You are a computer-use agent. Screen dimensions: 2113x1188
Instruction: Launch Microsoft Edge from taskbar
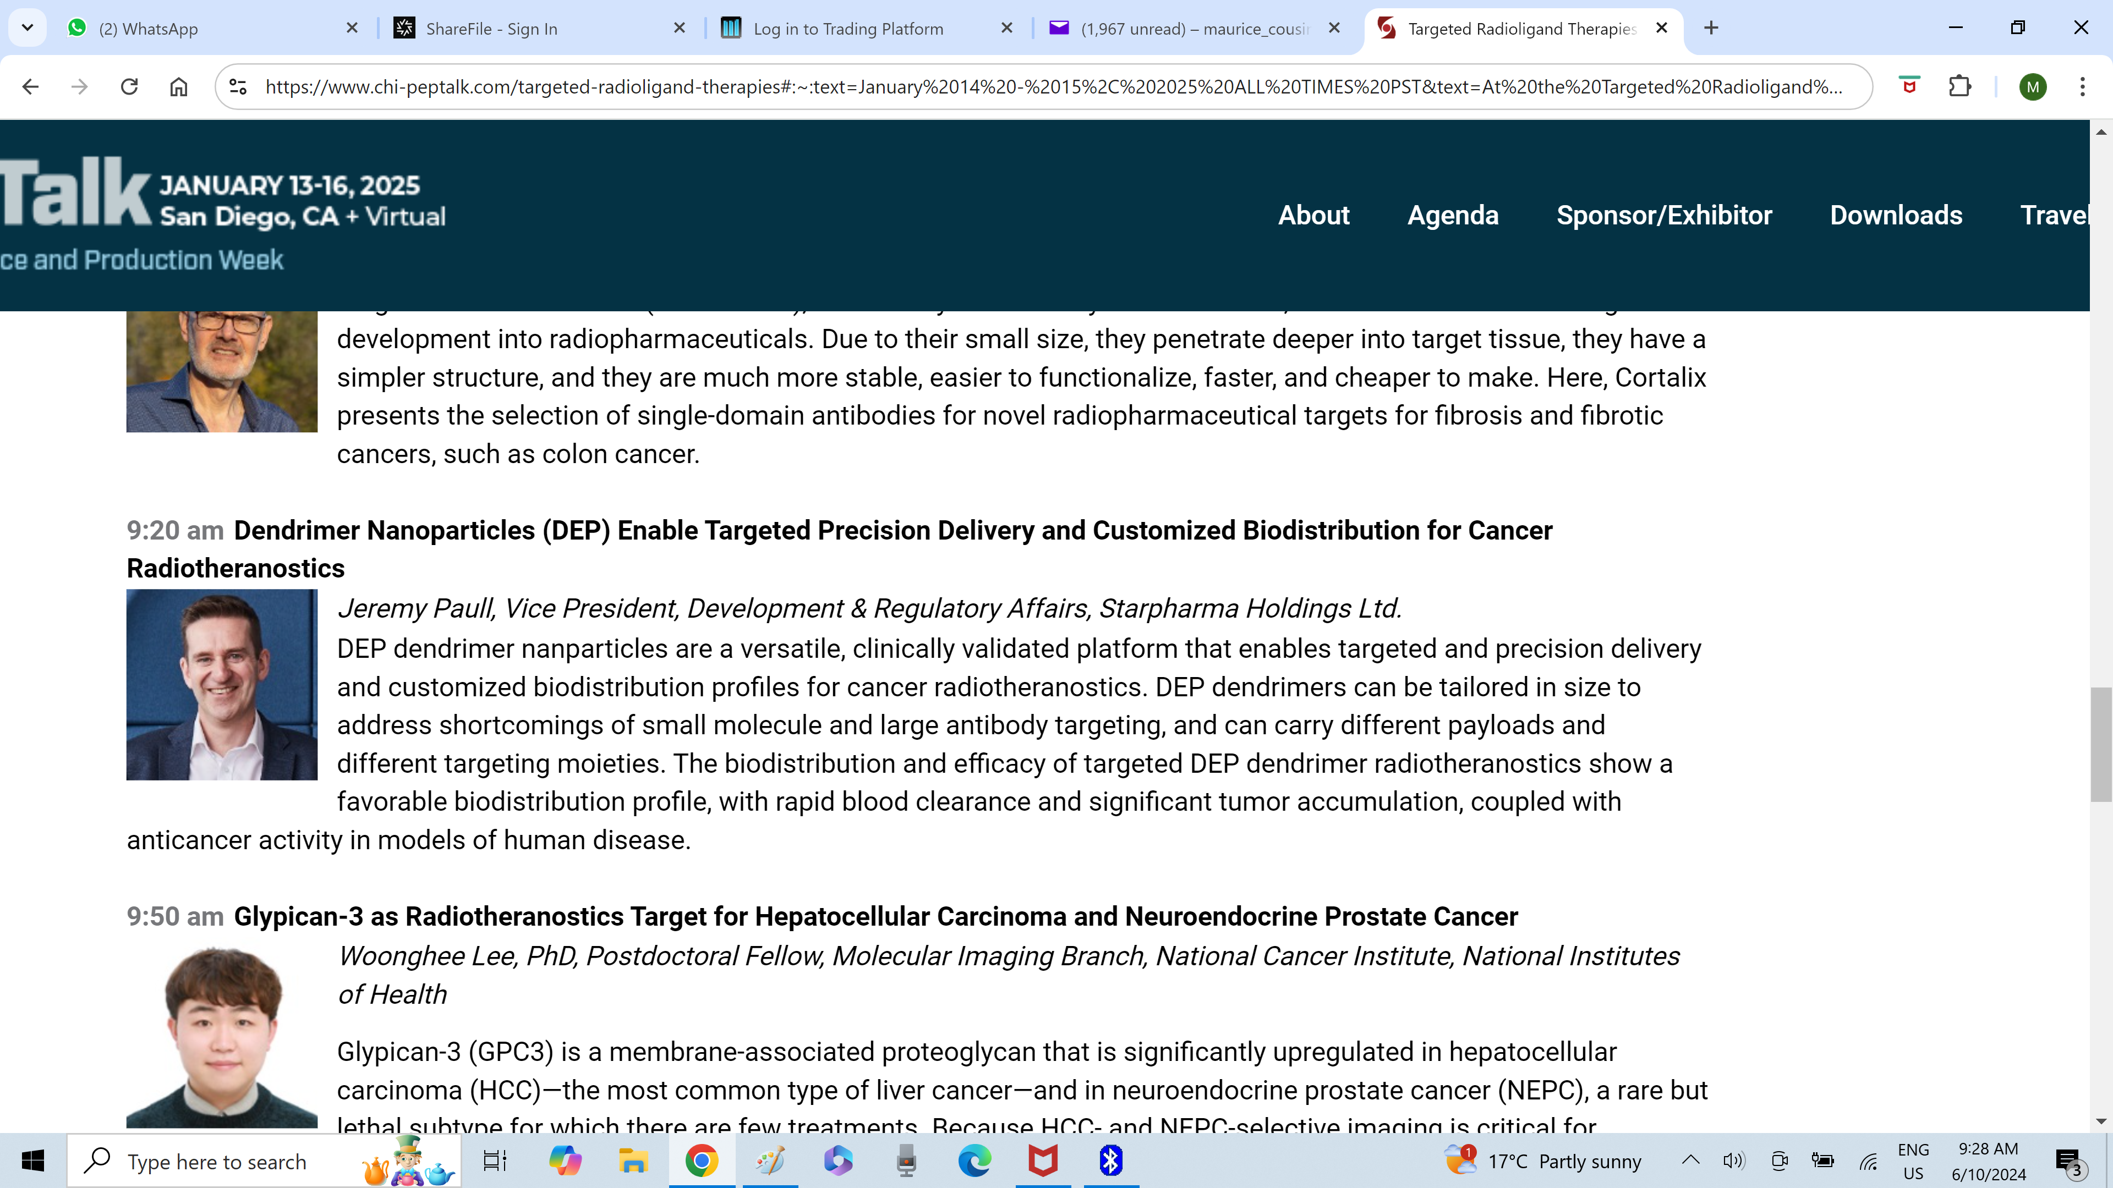(x=975, y=1161)
